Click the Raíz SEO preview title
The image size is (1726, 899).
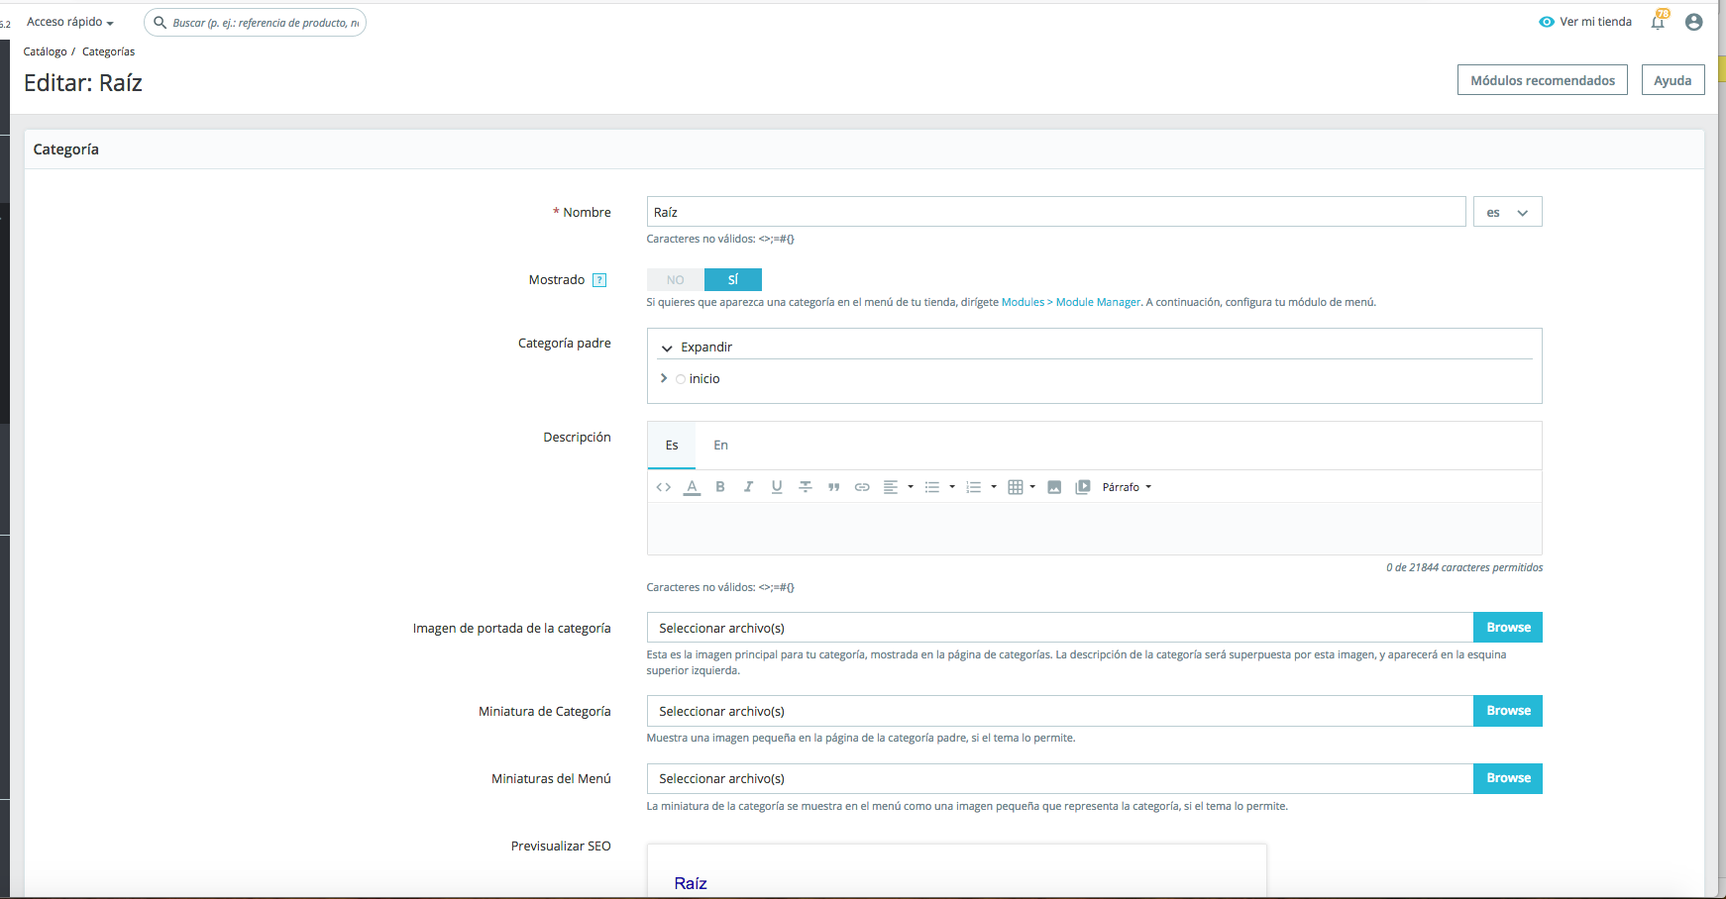691,883
